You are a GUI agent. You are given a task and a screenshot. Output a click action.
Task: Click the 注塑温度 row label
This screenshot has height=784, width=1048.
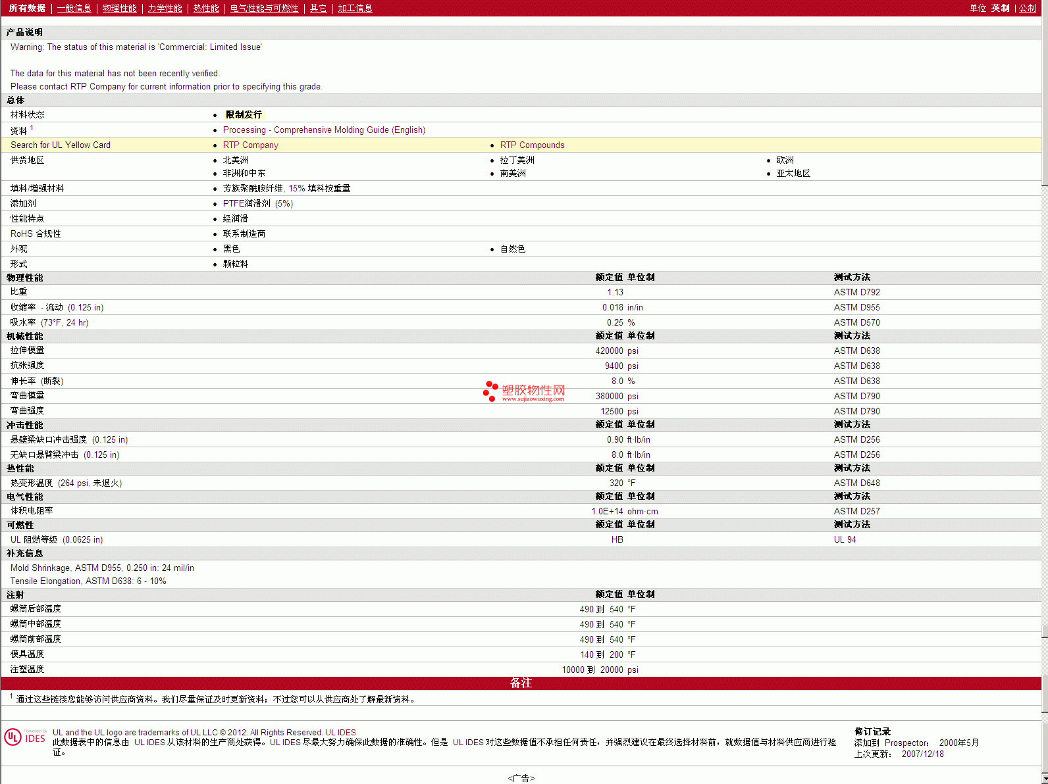click(x=27, y=670)
